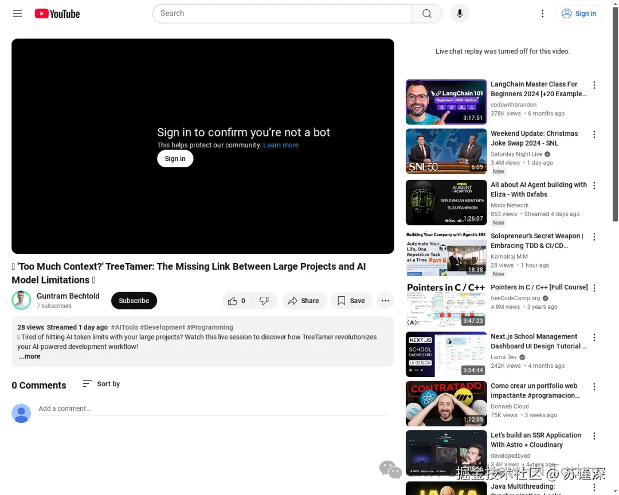Image resolution: width=619 pixels, height=495 pixels.
Task: Click Sign in inside the video player
Action: 175,159
